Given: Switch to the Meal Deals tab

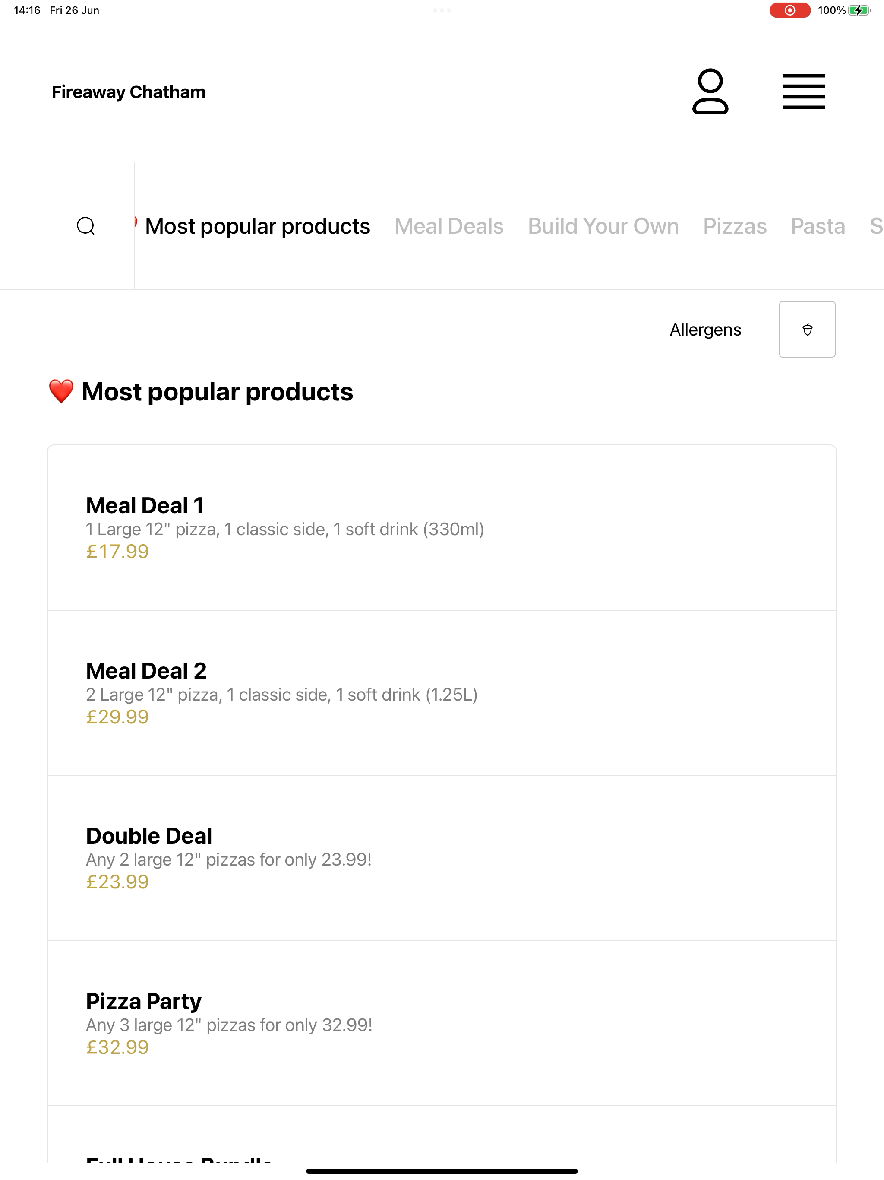Looking at the screenshot, I should click(x=449, y=226).
